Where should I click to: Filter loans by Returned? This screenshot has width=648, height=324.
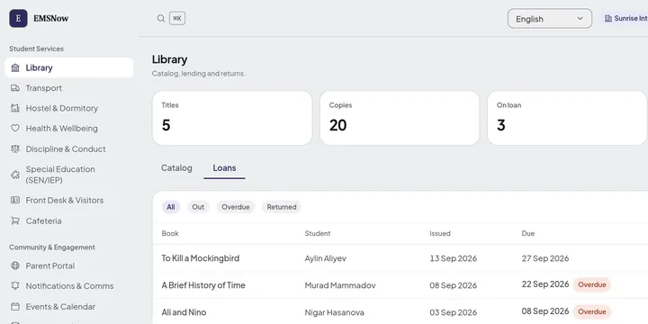tap(282, 207)
